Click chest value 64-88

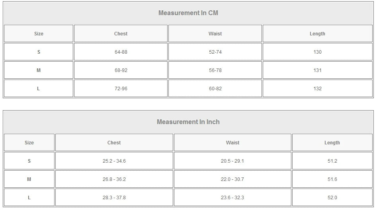click(x=121, y=52)
